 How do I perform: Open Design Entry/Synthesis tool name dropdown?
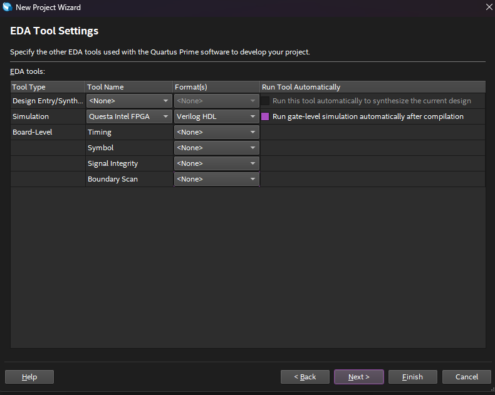coord(129,101)
